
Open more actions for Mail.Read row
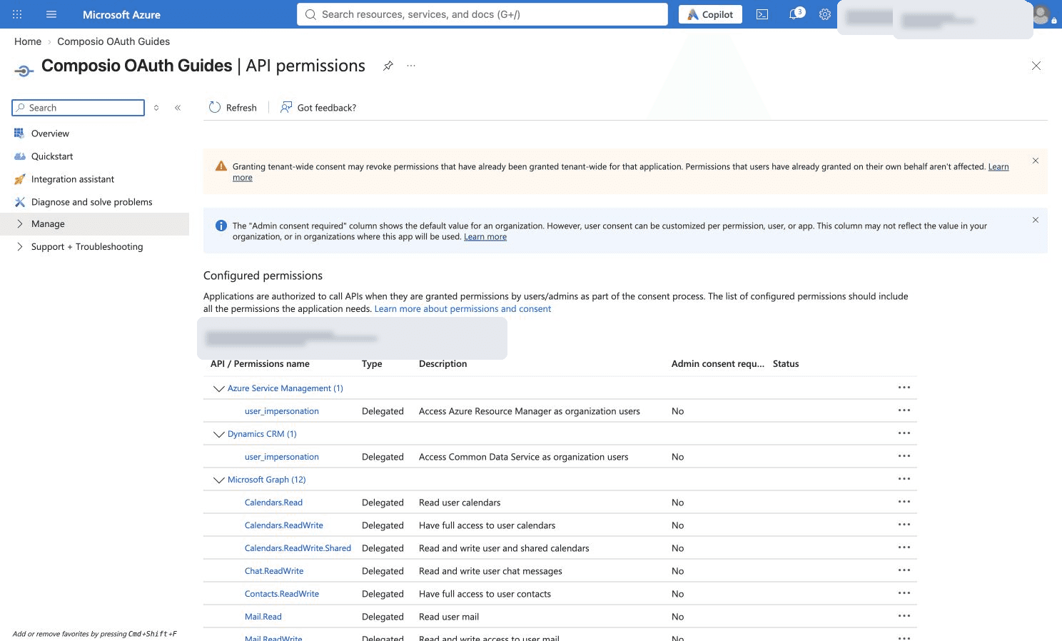click(x=904, y=616)
